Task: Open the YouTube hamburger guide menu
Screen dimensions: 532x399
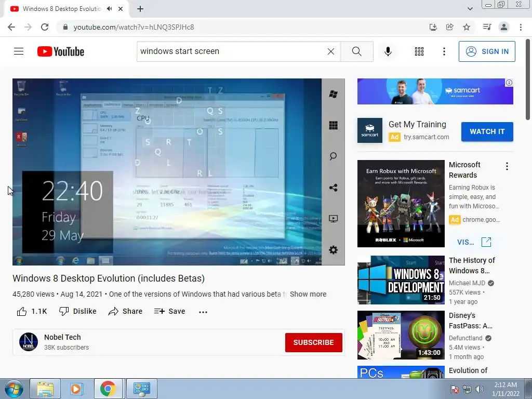Action: click(19, 51)
